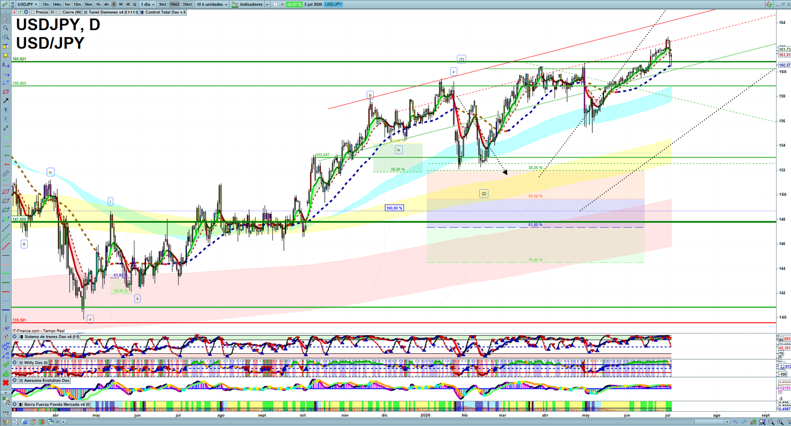The image size is (791, 426).
Task: Select the square text label tool
Action: pos(5,110)
